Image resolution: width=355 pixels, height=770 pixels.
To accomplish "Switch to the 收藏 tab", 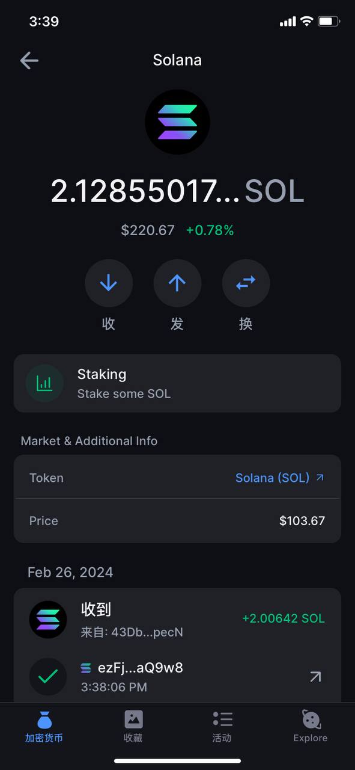I will pyautogui.click(x=133, y=727).
